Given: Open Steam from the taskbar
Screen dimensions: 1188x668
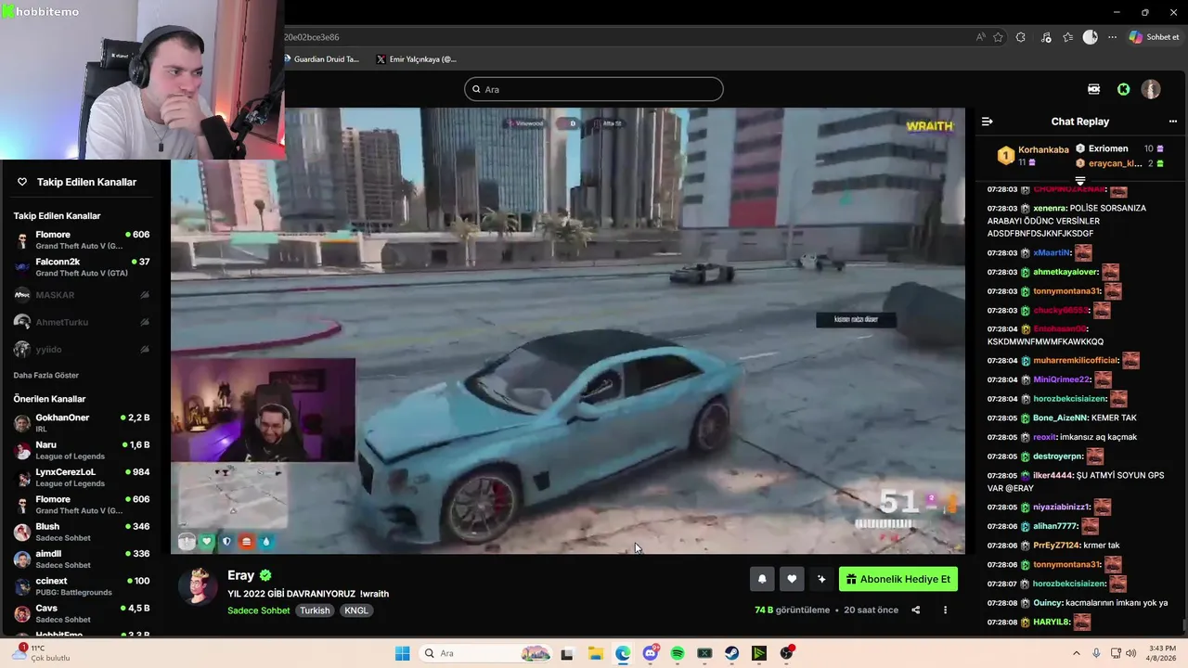Looking at the screenshot, I should point(732,653).
